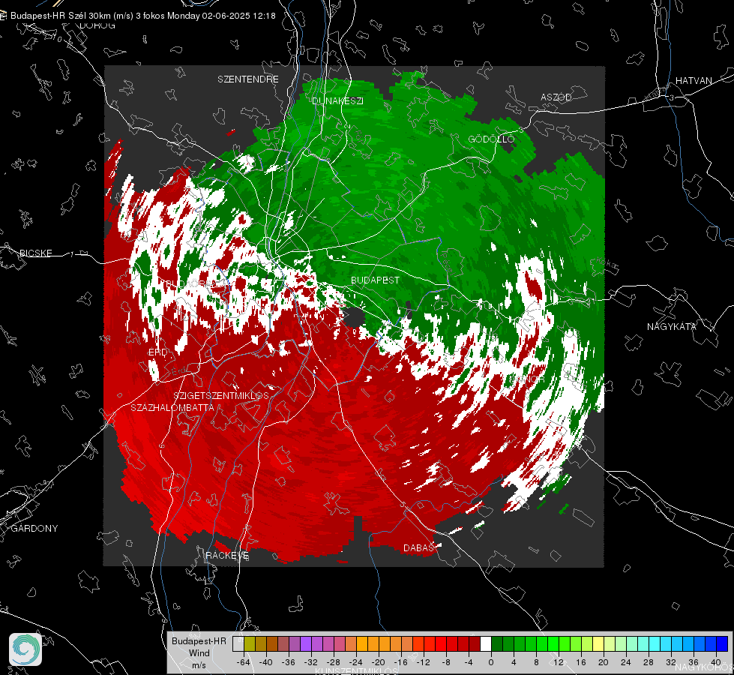This screenshot has height=675, width=734.
Task: Click the -24 legend value
Action: 356,662
